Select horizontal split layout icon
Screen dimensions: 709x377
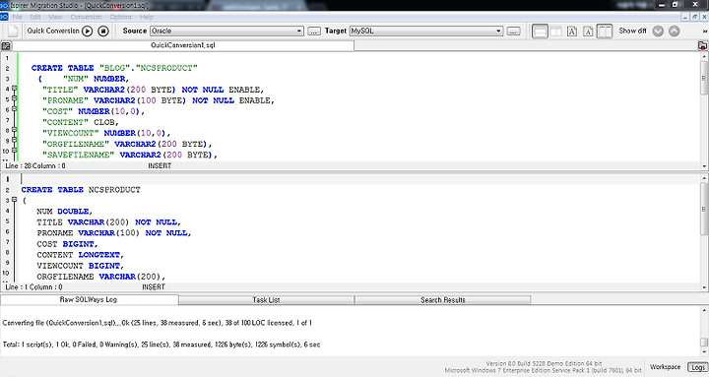(540, 31)
